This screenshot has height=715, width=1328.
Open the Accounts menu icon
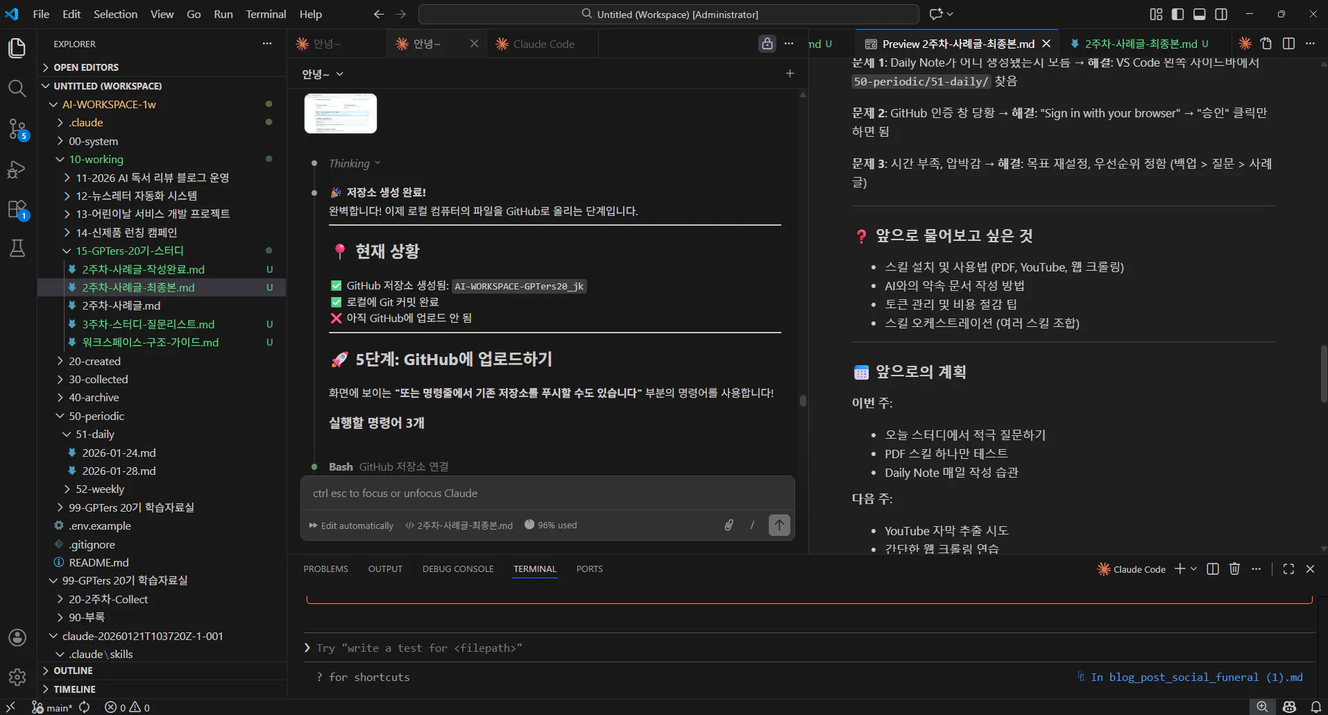point(17,637)
